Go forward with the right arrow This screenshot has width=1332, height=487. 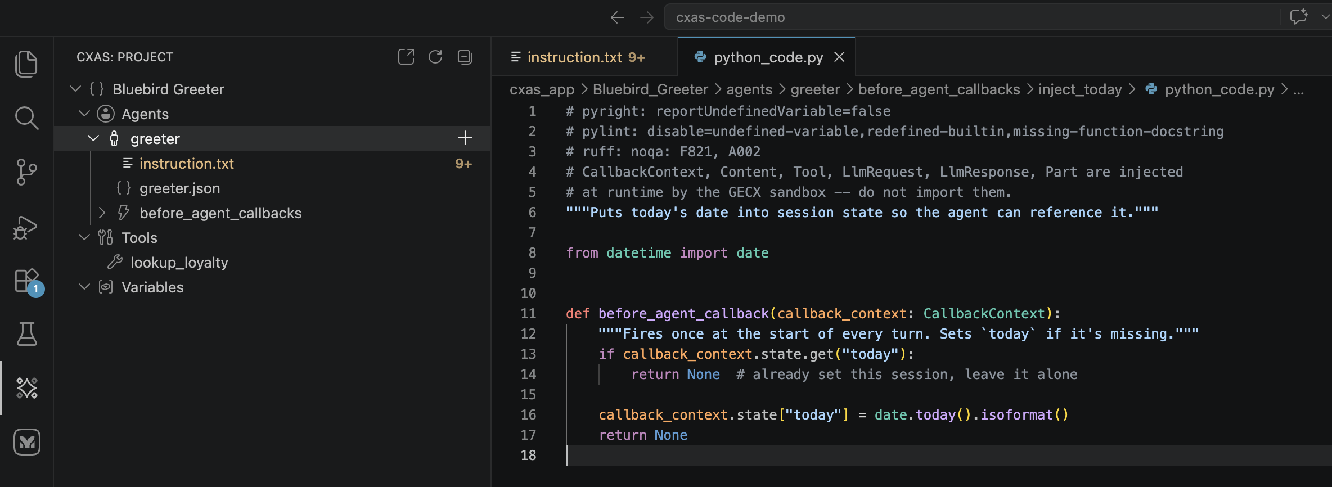647,17
